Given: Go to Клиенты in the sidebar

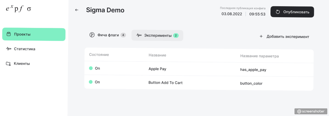Looking at the screenshot, I should pyautogui.click(x=22, y=64).
